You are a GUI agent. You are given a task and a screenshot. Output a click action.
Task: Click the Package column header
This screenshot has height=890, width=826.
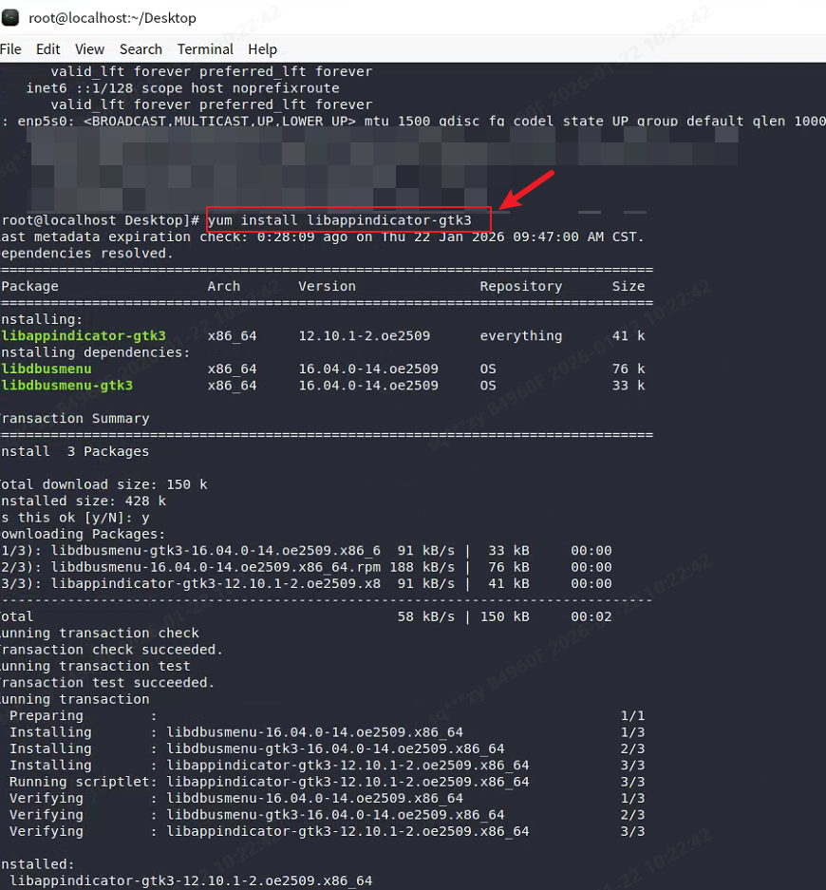29,286
